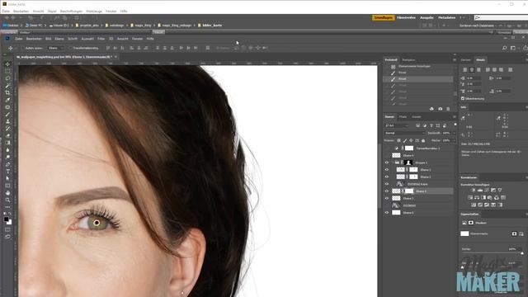Open Photoshop Auswahl menu
Viewport: 528px width, 297px height.
click(87, 39)
